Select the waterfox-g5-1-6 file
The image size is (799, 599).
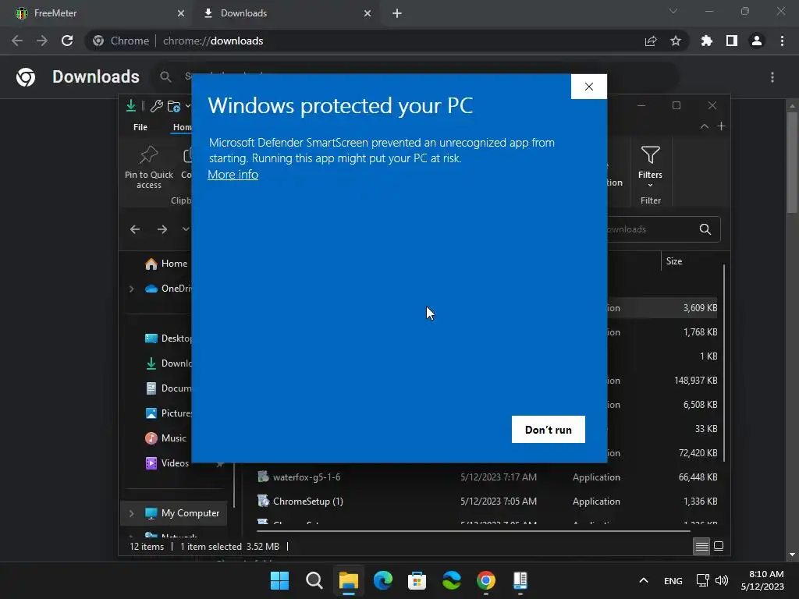click(x=306, y=477)
